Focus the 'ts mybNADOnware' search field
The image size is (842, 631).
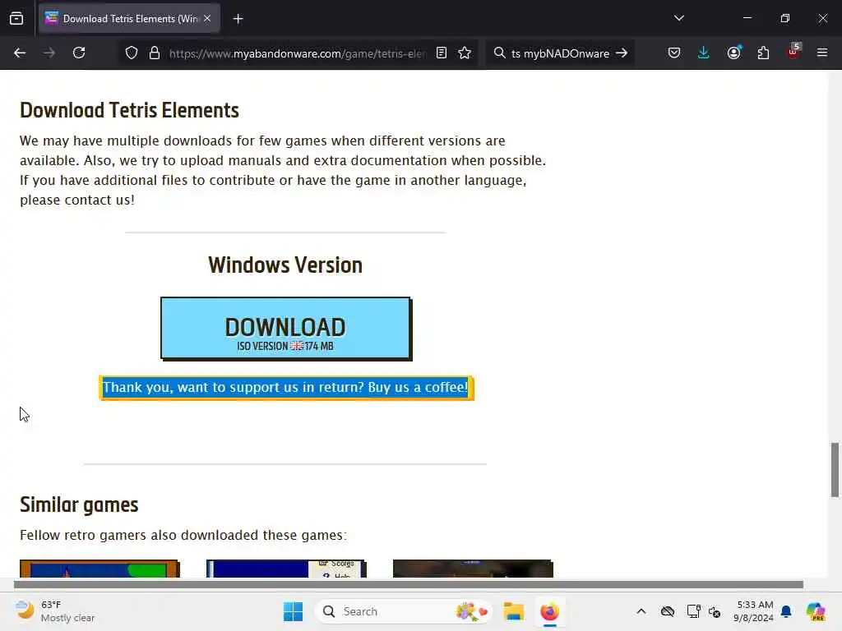coord(560,53)
